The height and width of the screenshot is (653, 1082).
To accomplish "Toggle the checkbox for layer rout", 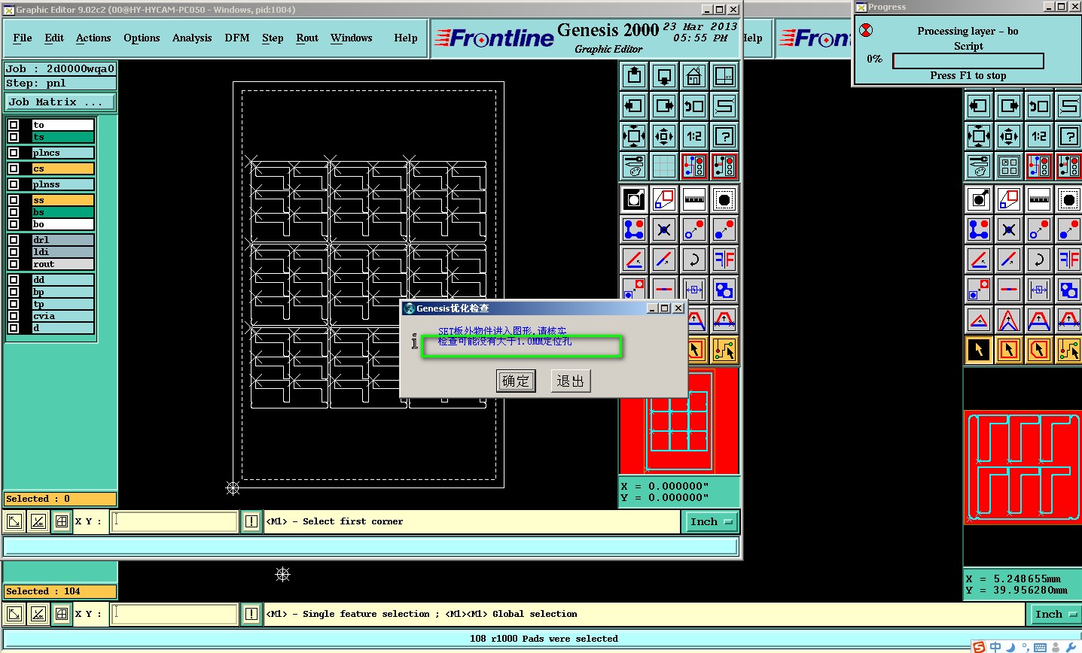I will click(x=14, y=264).
